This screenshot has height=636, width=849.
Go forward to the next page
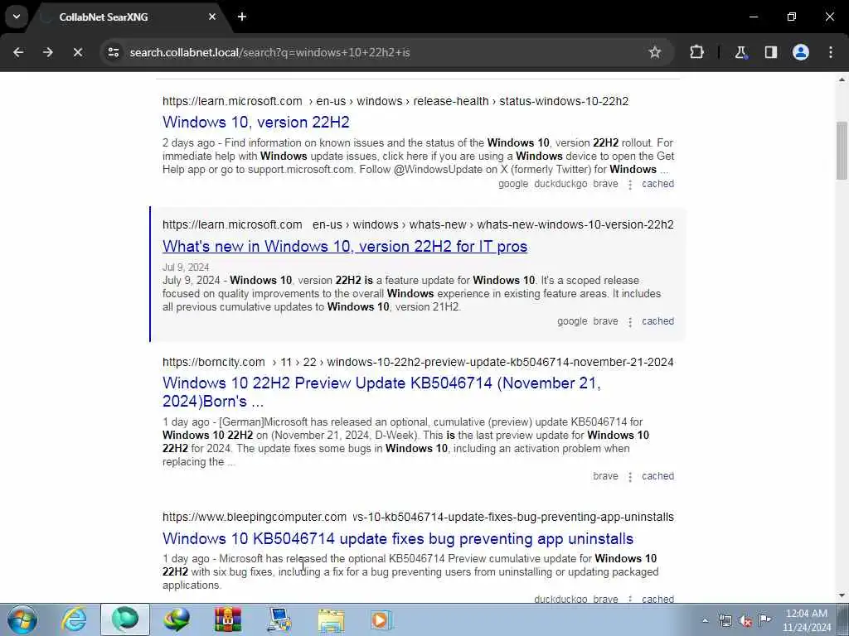point(48,52)
